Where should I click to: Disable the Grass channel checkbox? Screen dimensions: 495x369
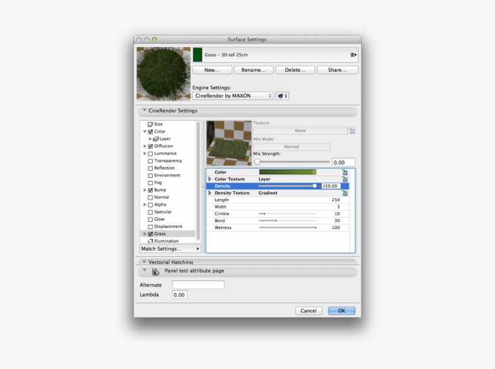pyautogui.click(x=150, y=233)
